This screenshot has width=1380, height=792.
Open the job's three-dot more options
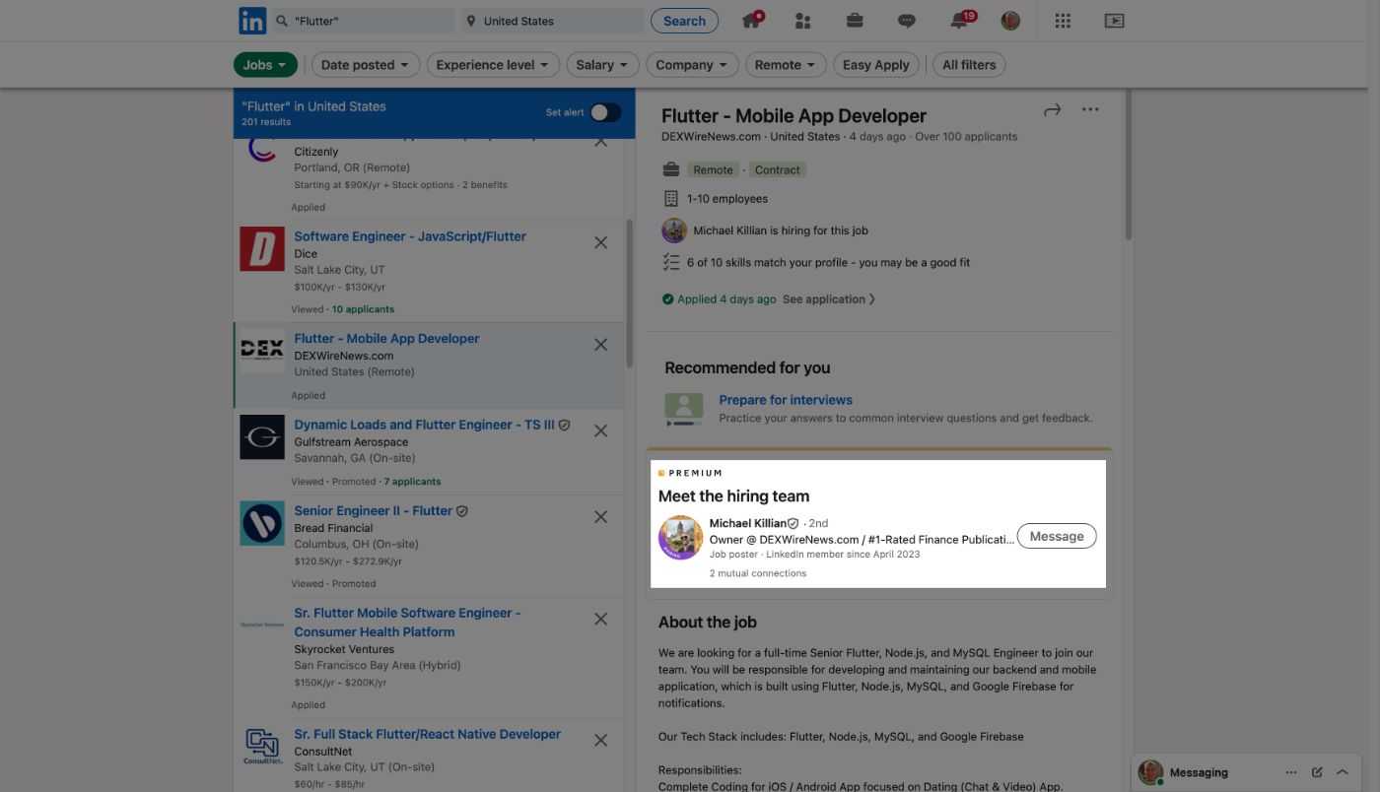1090,109
